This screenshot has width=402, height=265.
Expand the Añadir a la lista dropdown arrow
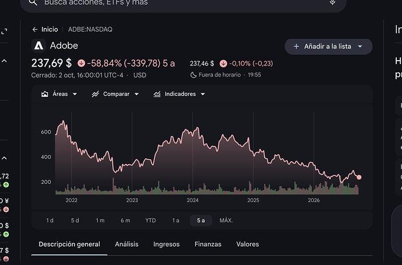[360, 47]
